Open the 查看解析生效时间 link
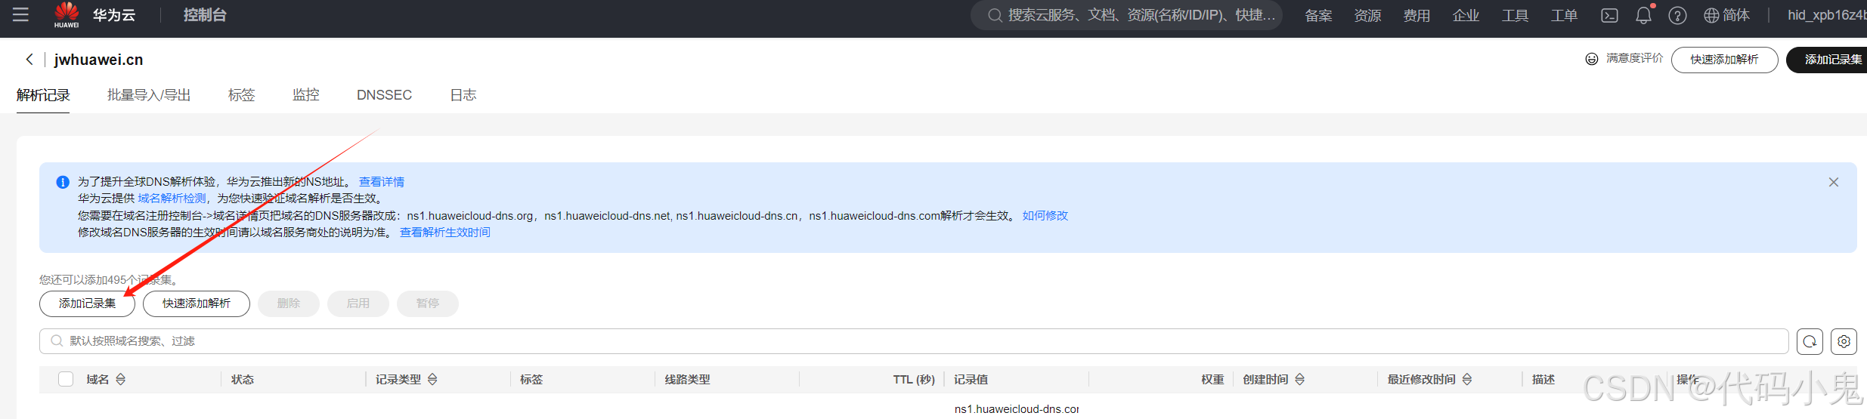 pyautogui.click(x=445, y=233)
